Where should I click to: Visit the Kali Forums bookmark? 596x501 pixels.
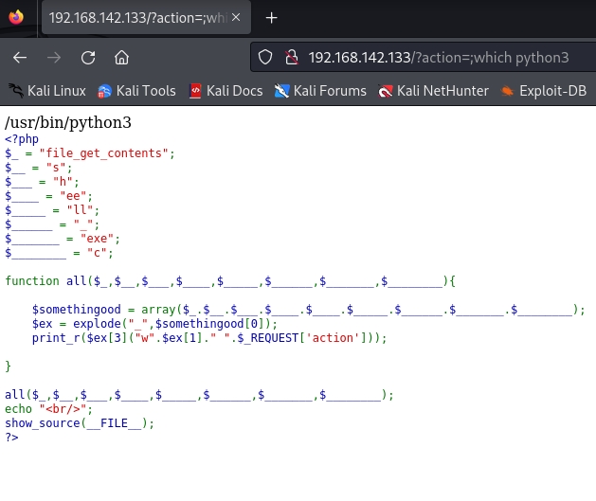[320, 91]
